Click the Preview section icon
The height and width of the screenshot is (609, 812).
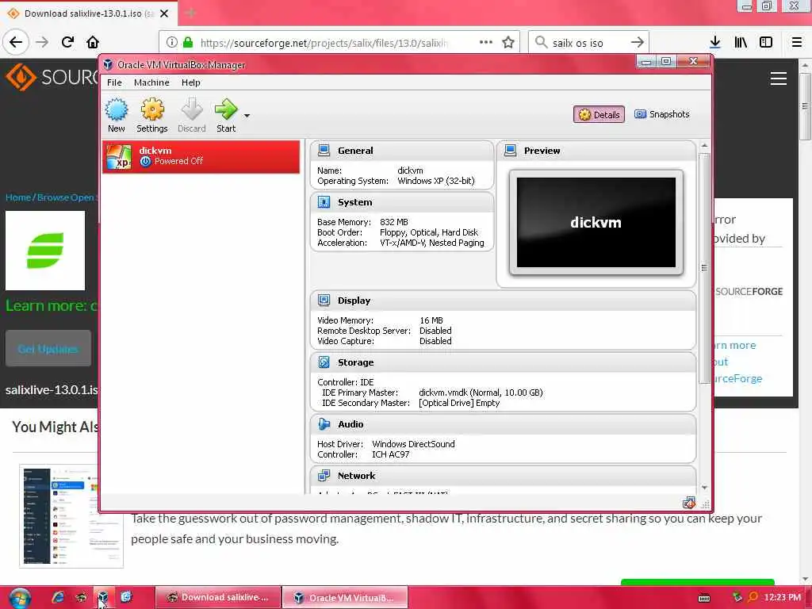511,151
